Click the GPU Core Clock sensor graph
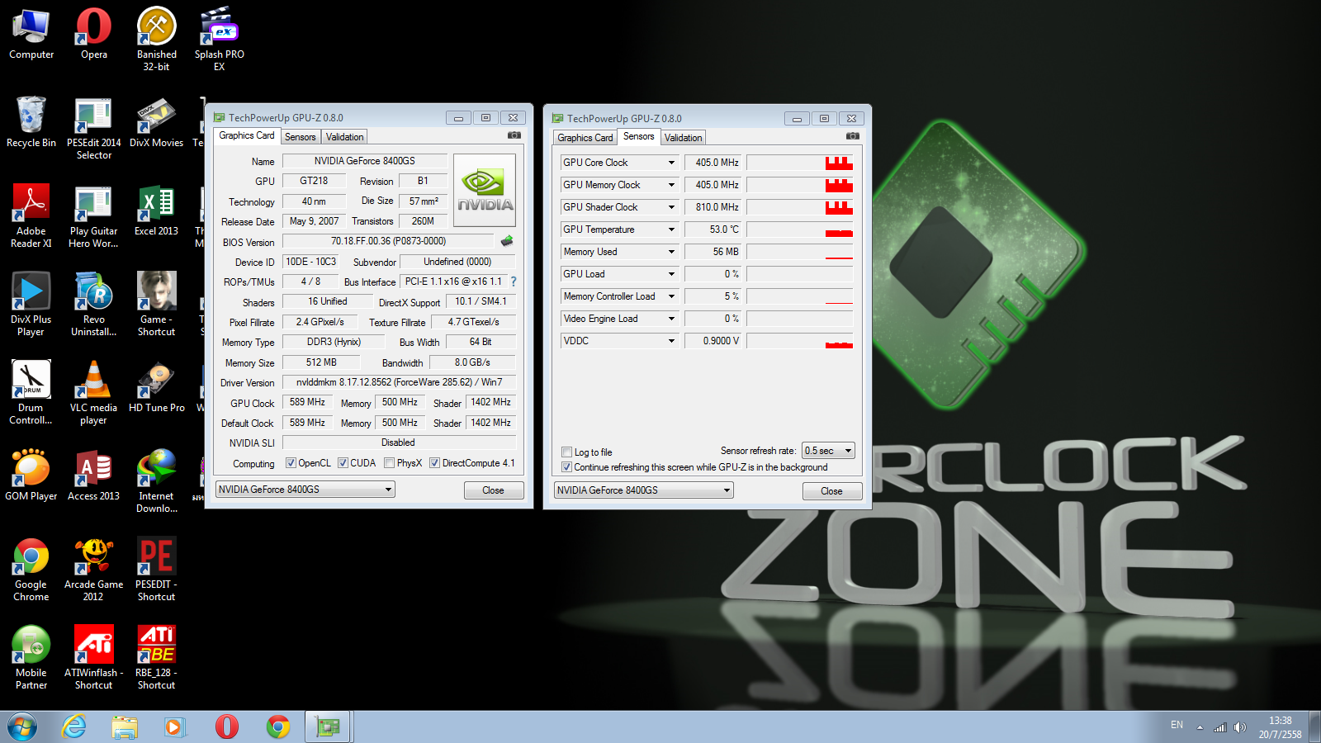 pos(800,163)
